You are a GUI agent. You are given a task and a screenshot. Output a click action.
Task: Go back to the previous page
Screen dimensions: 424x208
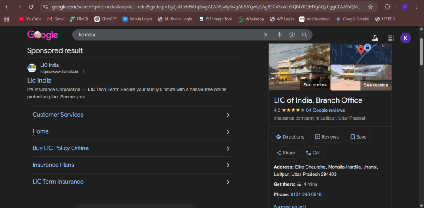pos(7,7)
